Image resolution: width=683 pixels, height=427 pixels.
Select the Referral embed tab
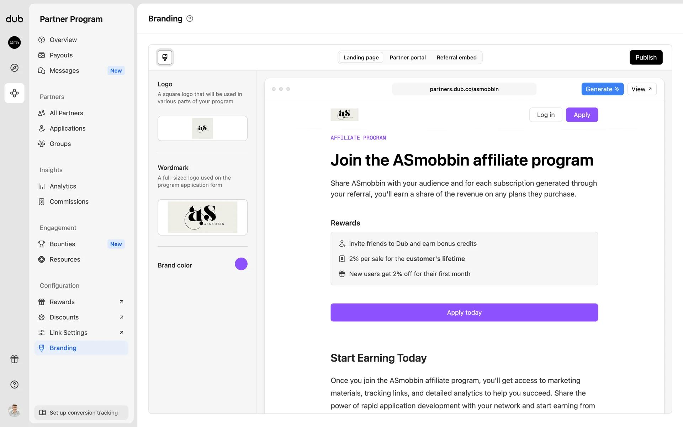[x=456, y=57]
